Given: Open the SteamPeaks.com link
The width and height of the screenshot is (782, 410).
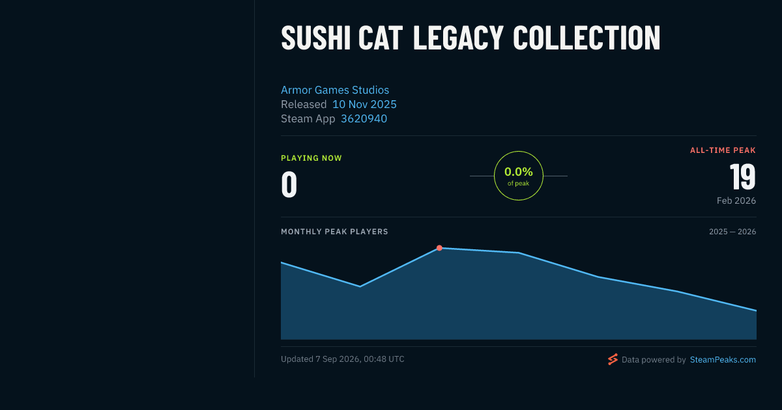Looking at the screenshot, I should (x=723, y=359).
